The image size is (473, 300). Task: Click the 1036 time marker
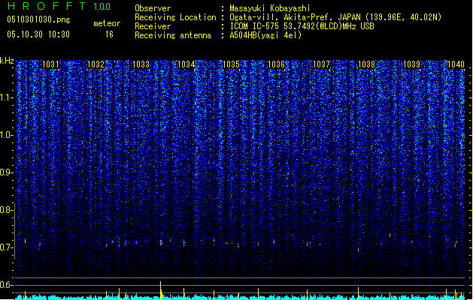(x=276, y=64)
